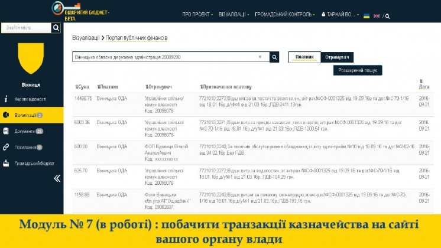Expand the Громадський контроль dropdown
The image size is (441, 248).
(x=284, y=14)
